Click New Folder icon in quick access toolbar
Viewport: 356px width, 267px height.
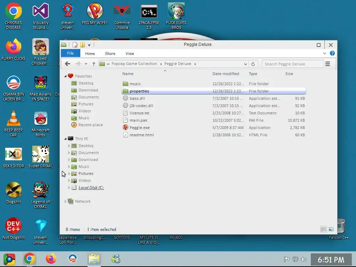pos(82,45)
